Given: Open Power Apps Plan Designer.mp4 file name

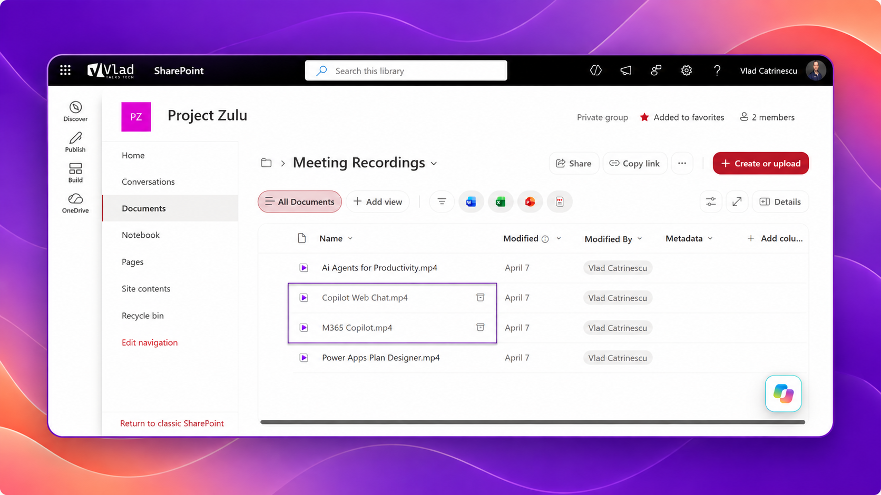Looking at the screenshot, I should click(381, 358).
